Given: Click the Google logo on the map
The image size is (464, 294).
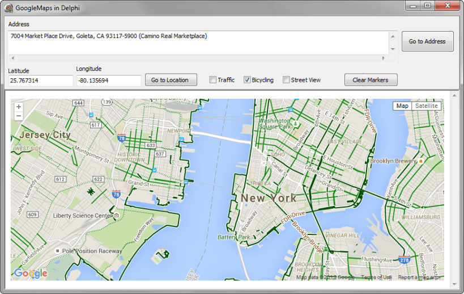Looking at the screenshot, I should (x=31, y=273).
